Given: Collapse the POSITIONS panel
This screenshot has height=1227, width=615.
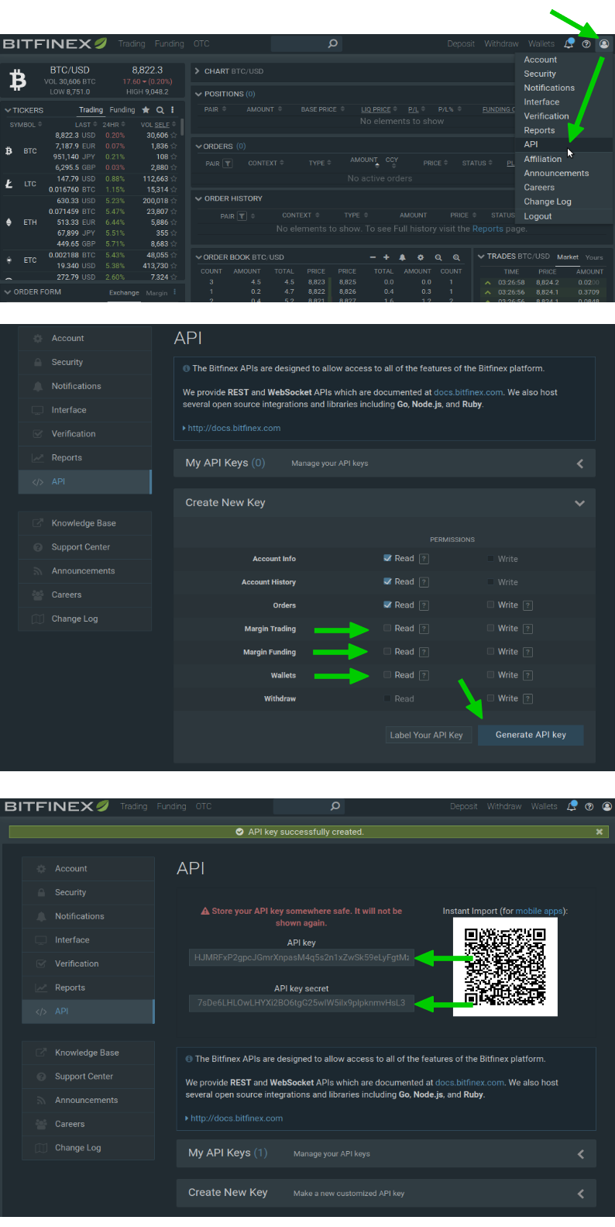Looking at the screenshot, I should point(199,94).
